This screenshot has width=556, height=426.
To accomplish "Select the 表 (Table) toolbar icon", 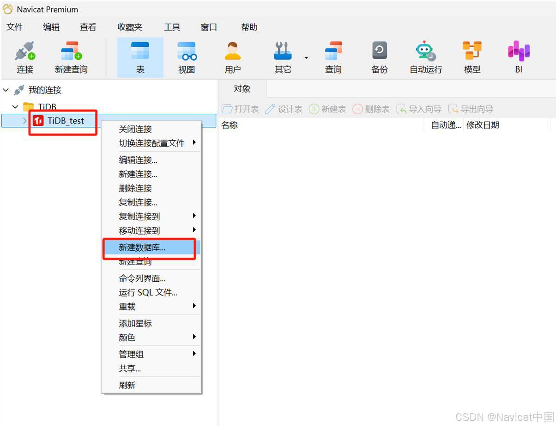I will pos(140,51).
